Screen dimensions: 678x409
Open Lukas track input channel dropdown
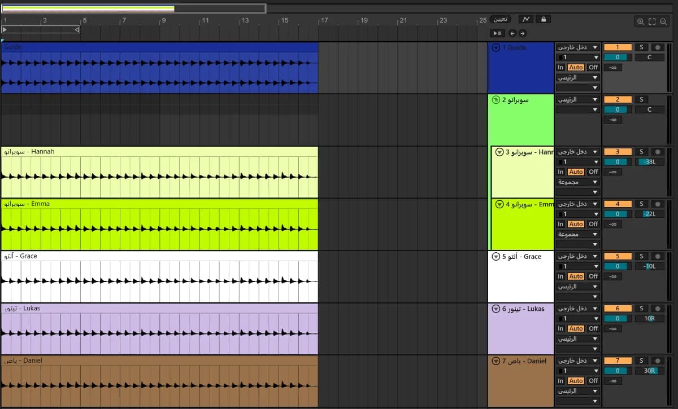(577, 319)
